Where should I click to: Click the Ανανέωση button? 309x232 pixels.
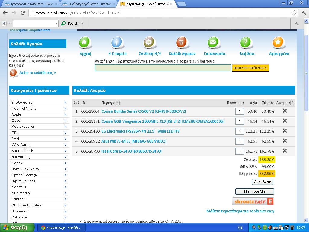(x=263, y=182)
